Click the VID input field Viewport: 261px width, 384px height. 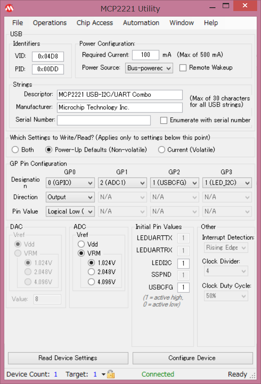[48, 56]
